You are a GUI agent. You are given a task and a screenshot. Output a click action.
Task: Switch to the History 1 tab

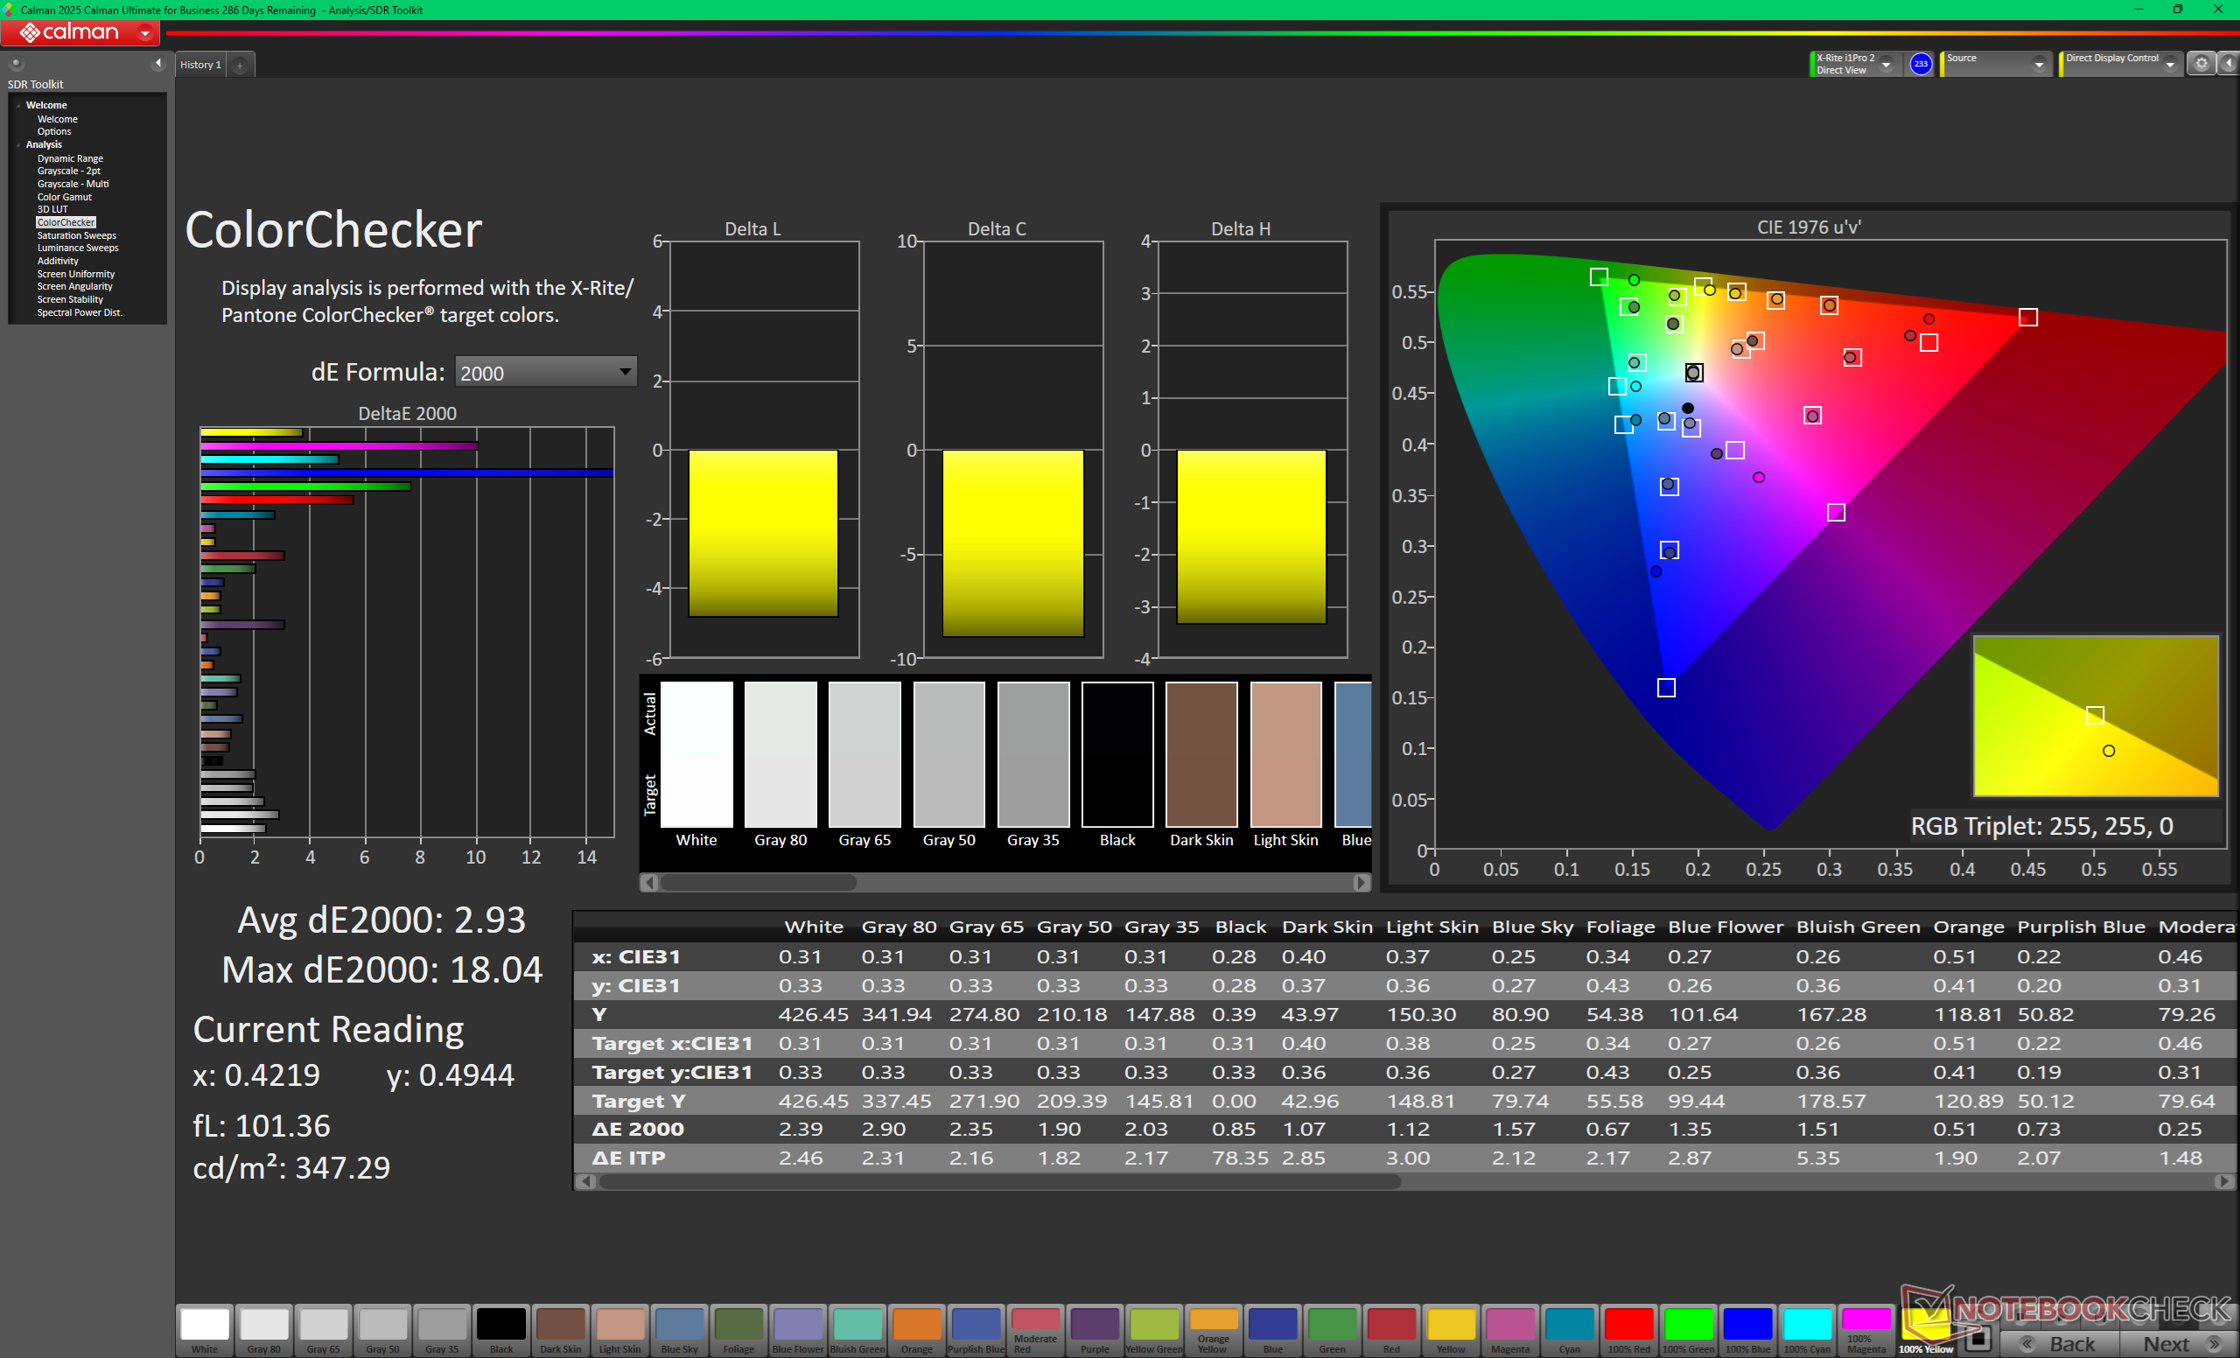[200, 65]
